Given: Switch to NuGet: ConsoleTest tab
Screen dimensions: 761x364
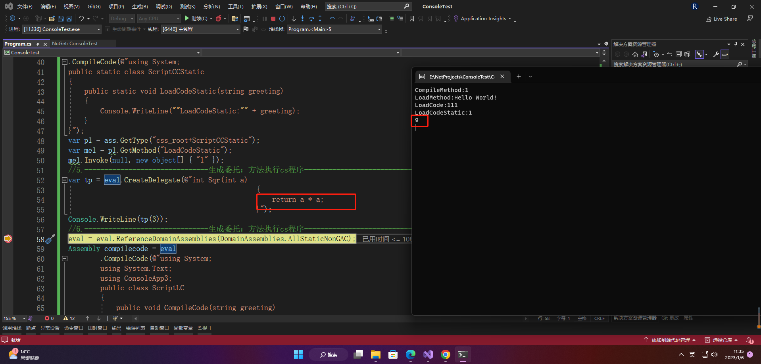Looking at the screenshot, I should pos(75,44).
